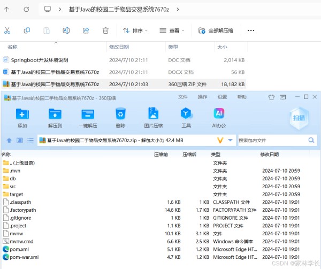Go up a level with 360压缩 blue arrow
Screen dimensions: 321x269
(x=9, y=140)
